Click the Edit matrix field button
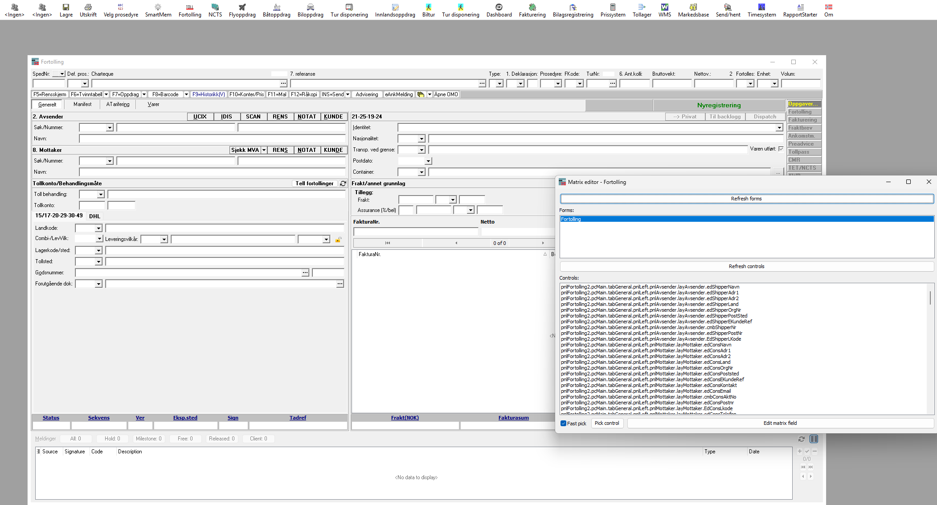The width and height of the screenshot is (937, 505). point(780,423)
